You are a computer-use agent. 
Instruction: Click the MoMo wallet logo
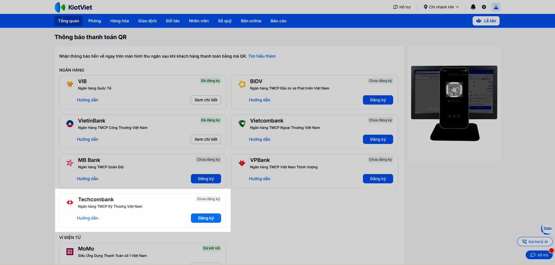tap(70, 251)
